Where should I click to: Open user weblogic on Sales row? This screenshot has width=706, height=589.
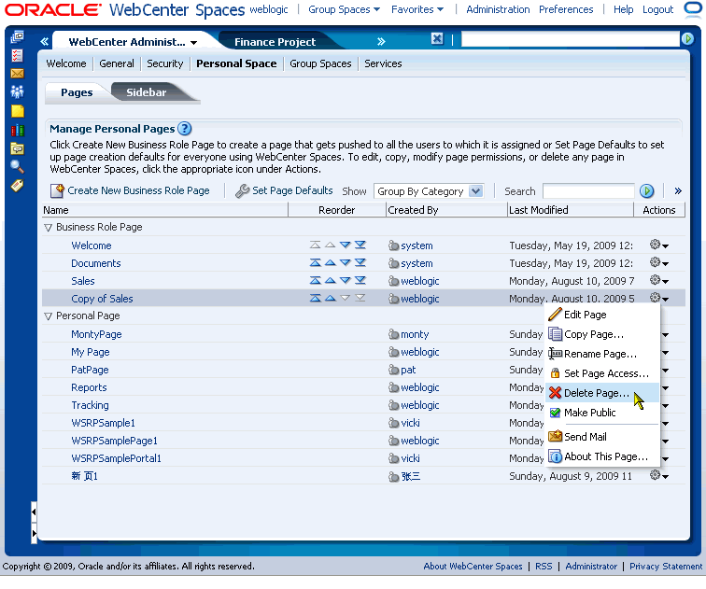point(419,281)
